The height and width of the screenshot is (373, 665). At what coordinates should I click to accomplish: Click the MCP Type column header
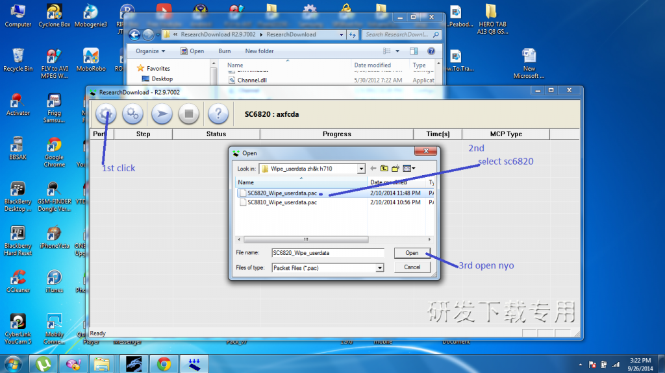506,134
